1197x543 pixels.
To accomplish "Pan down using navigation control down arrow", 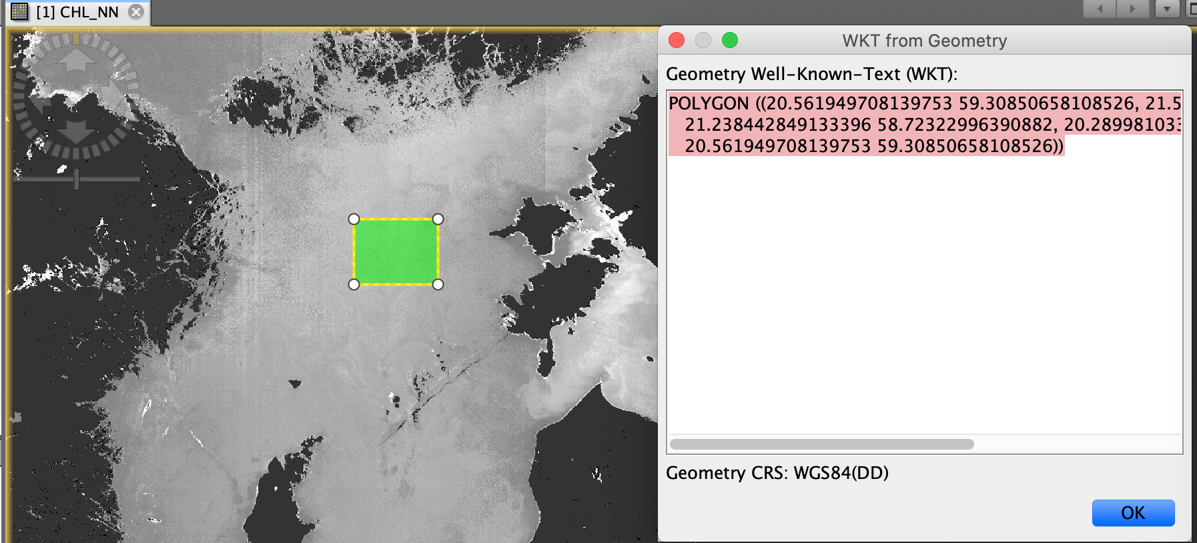I will (x=76, y=131).
